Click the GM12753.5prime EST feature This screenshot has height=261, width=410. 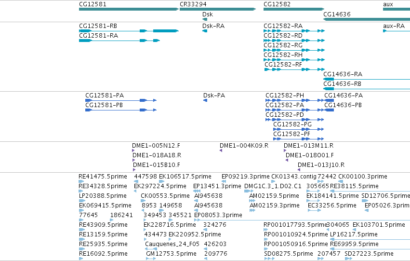151,259
